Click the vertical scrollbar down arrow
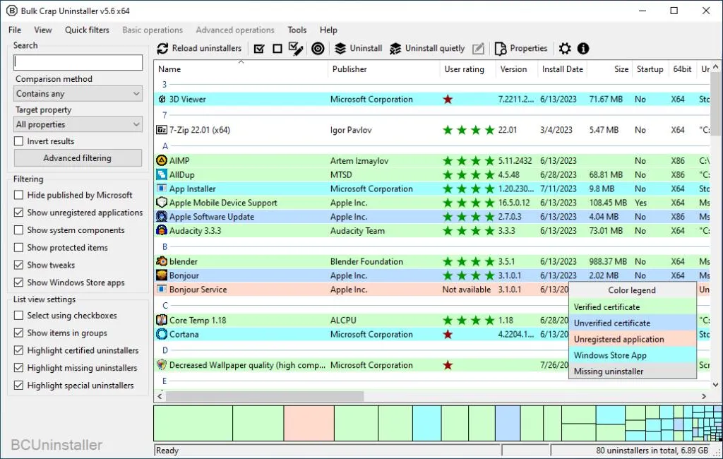 pyautogui.click(x=715, y=385)
